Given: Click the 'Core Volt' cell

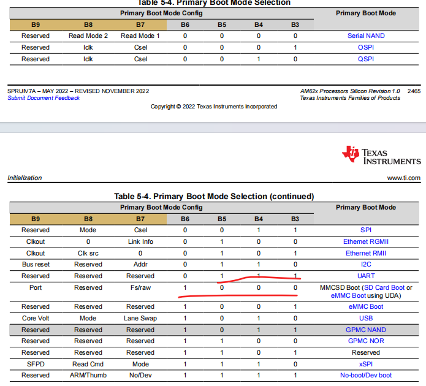Looking at the screenshot, I should pos(36,319).
